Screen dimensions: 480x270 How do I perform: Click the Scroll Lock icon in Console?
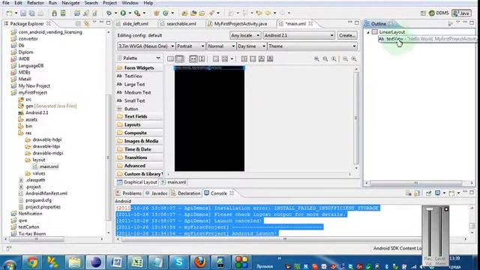pos(417,193)
